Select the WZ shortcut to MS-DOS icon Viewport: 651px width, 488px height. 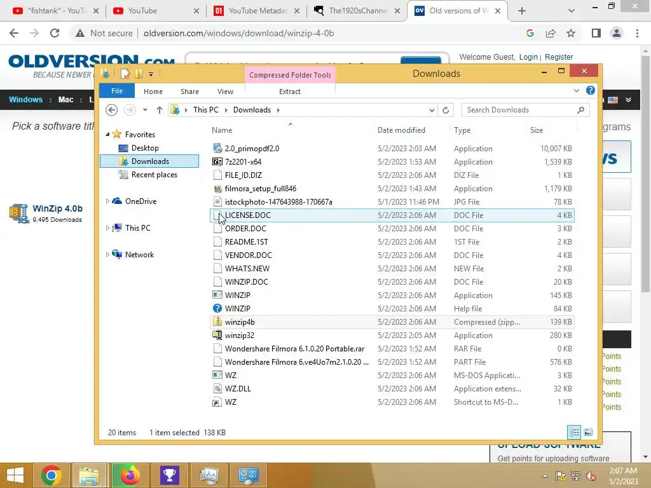pos(217,402)
